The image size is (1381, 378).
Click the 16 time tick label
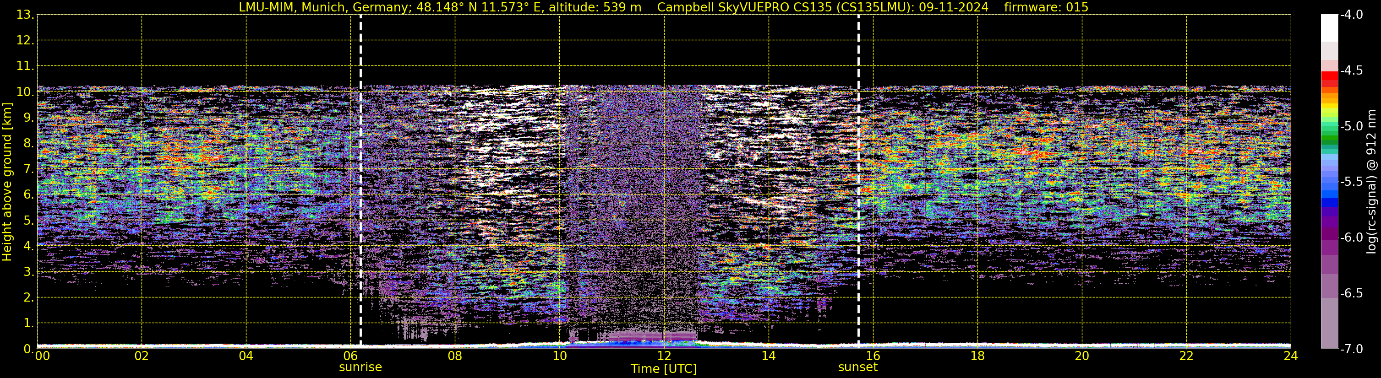873,356
